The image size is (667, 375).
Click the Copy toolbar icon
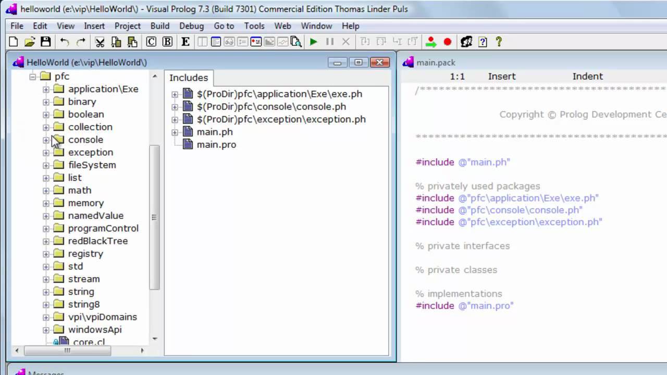(116, 42)
